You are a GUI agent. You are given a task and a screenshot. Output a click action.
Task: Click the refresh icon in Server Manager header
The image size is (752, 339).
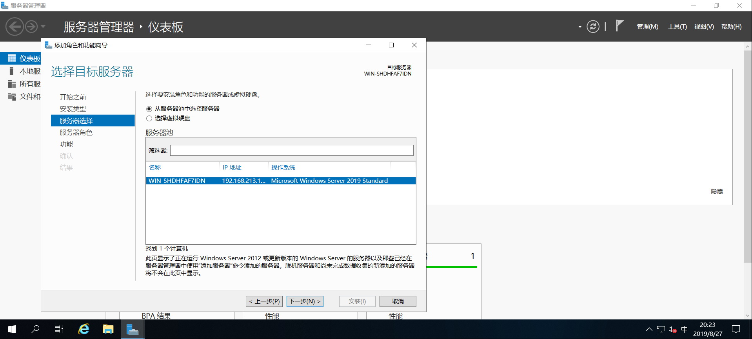point(593,27)
